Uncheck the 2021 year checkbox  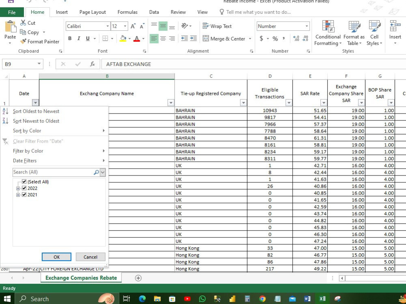click(x=24, y=195)
